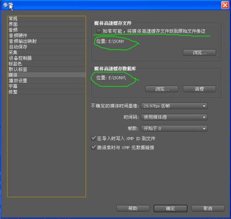This screenshot has width=231, height=219.
Task: Open the 29.97fps indeterminate timebase dropdown
Action: pyautogui.click(x=174, y=106)
